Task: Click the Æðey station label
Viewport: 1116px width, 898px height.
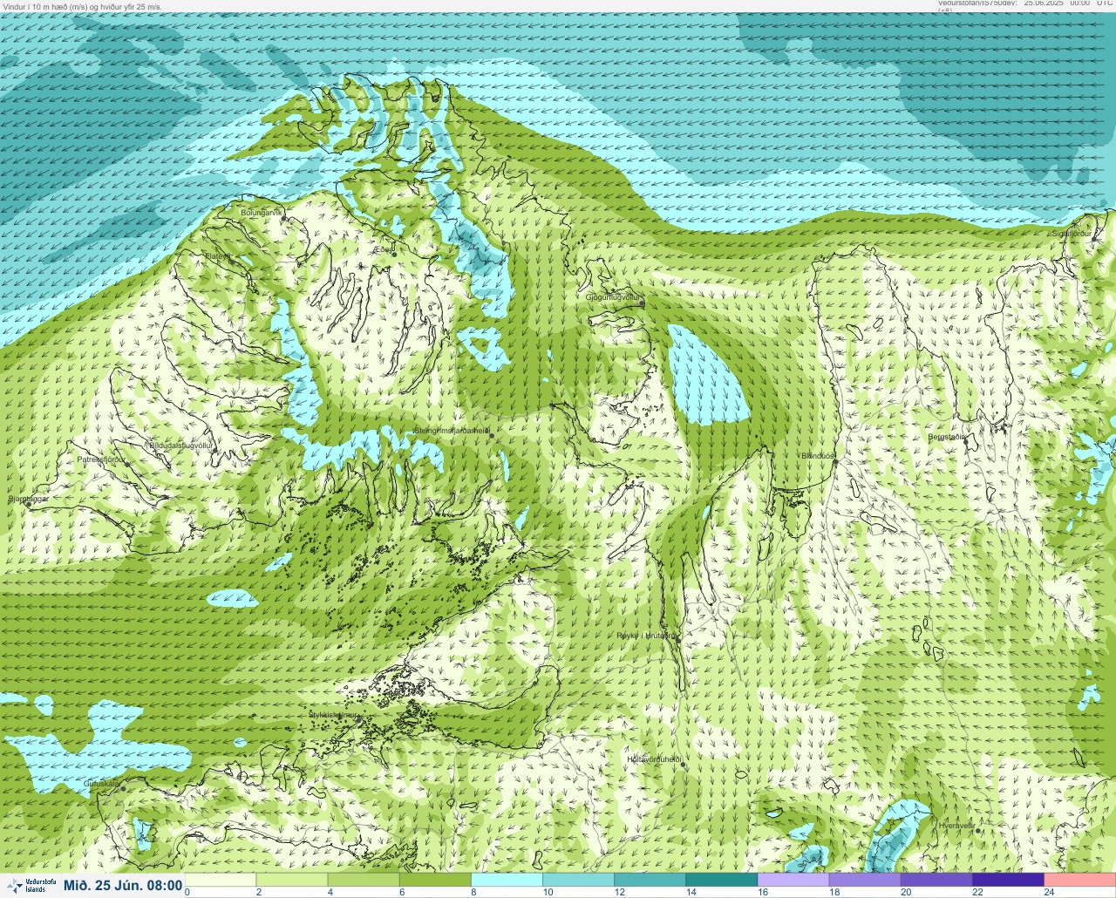Action: coord(384,249)
